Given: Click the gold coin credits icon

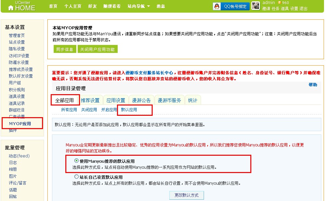Looking at the screenshot, I should click(280, 3).
